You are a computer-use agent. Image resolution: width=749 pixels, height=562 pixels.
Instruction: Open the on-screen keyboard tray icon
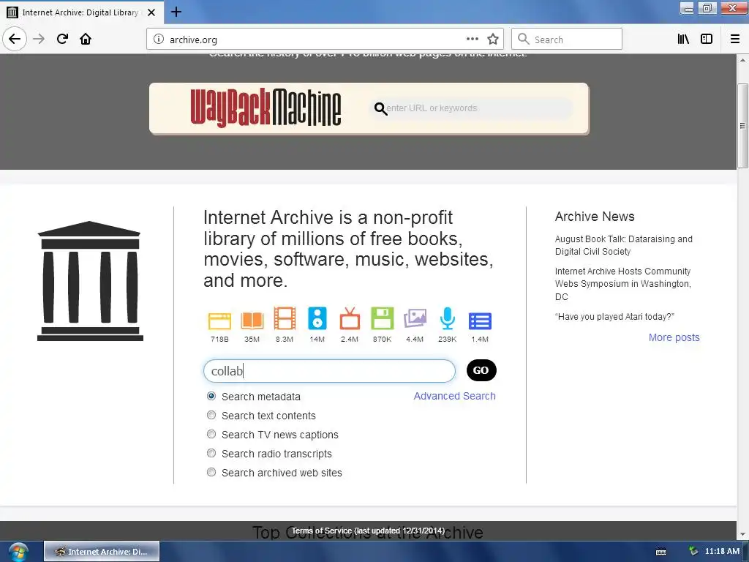661,552
